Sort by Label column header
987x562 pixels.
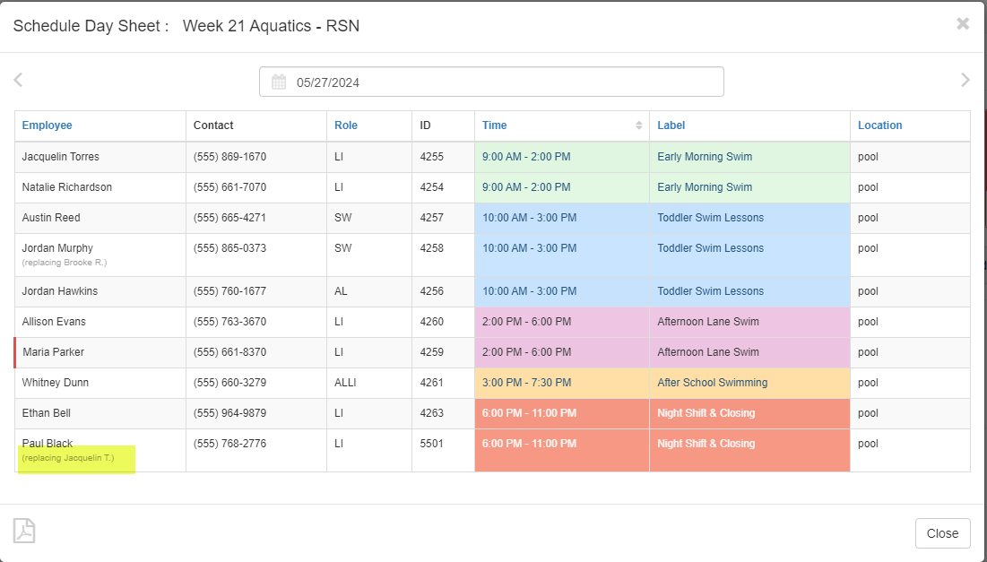[x=671, y=125]
